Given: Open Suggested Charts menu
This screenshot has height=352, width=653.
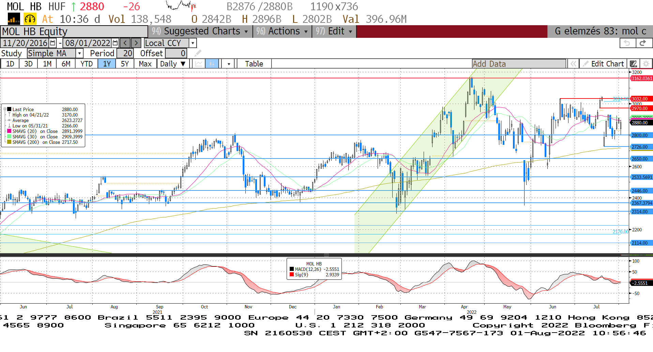Looking at the screenshot, I should click(200, 31).
